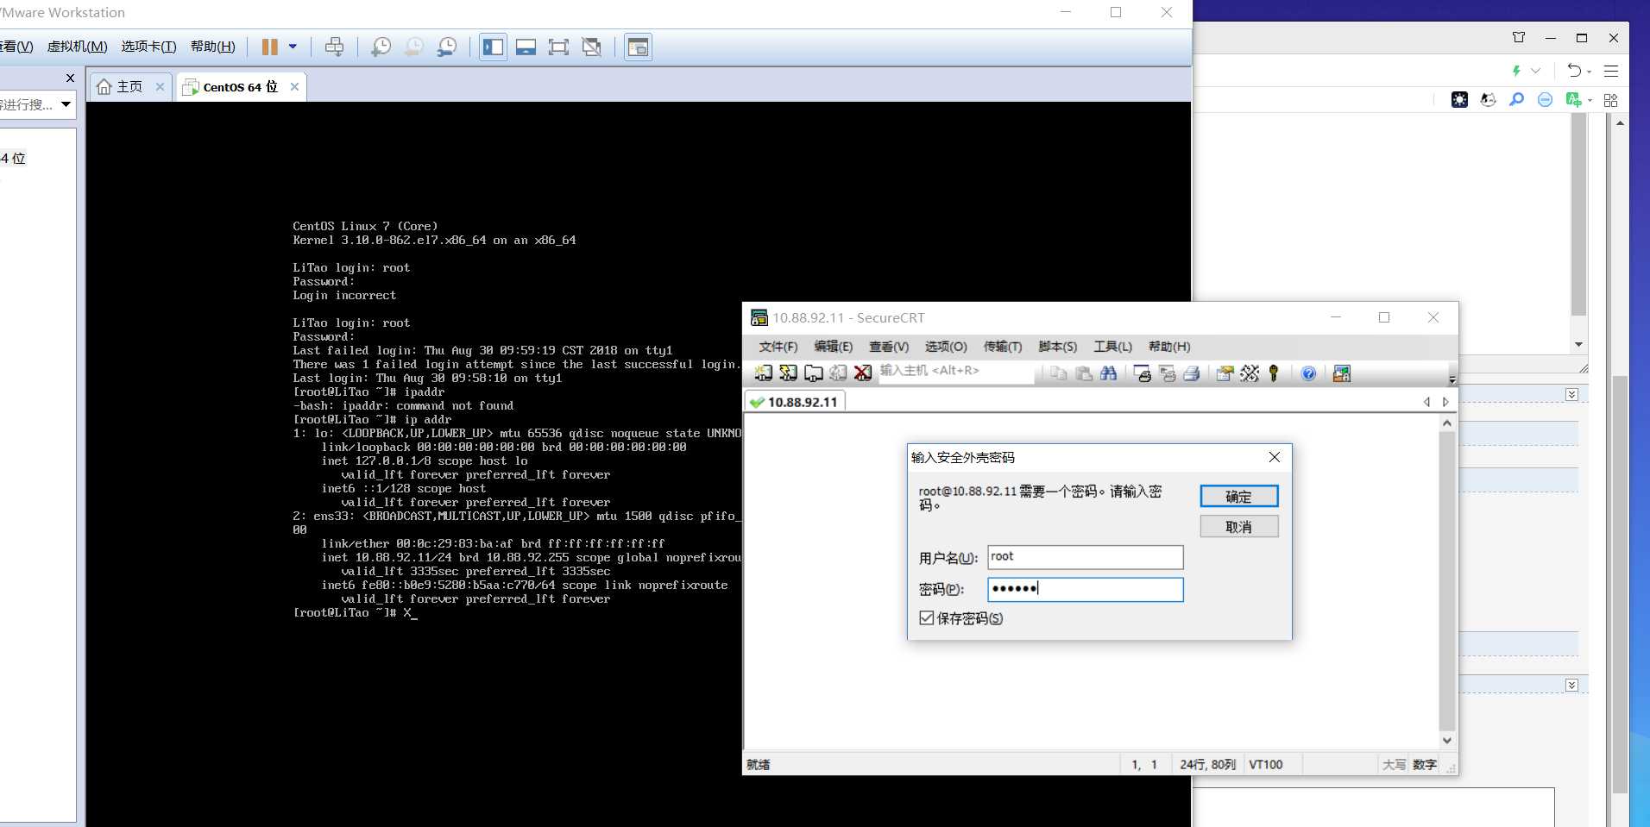The width and height of the screenshot is (1650, 827).
Task: Click the VMware full screen mode icon
Action: tap(559, 47)
